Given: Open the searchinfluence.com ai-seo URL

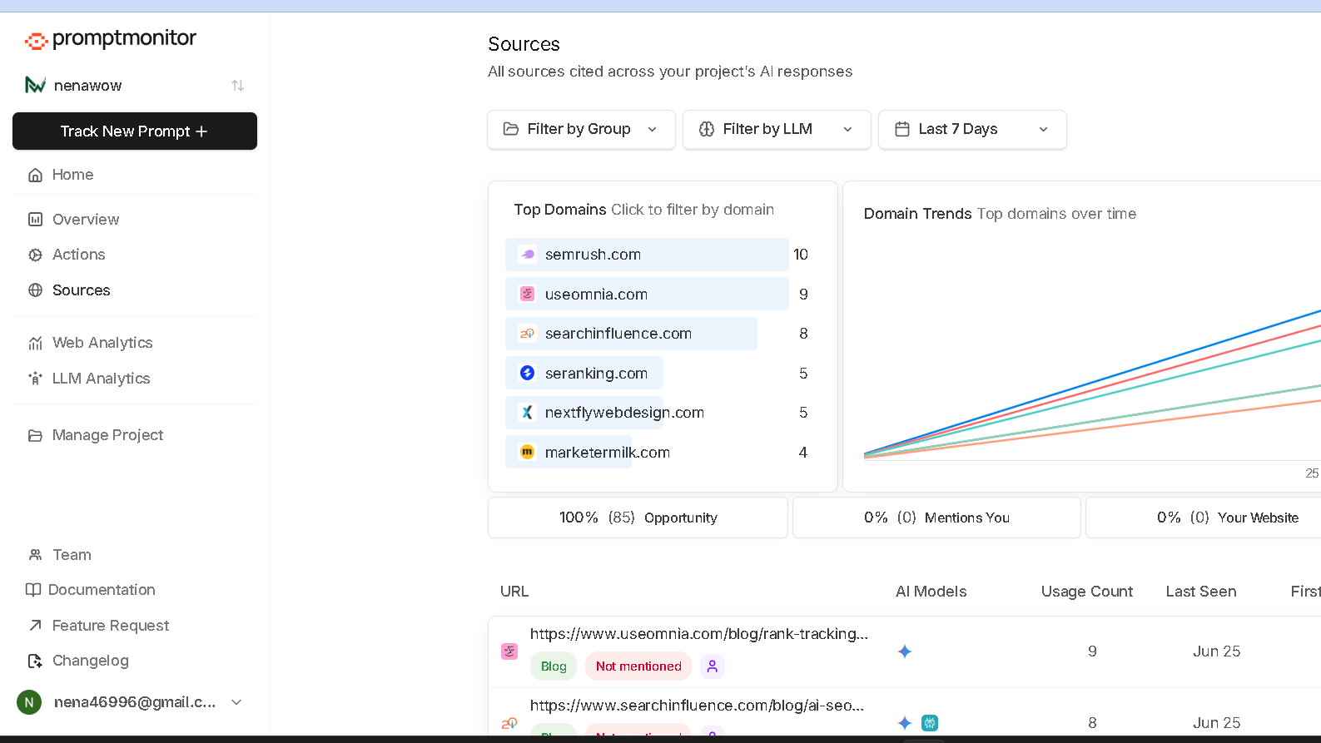Looking at the screenshot, I should (697, 706).
